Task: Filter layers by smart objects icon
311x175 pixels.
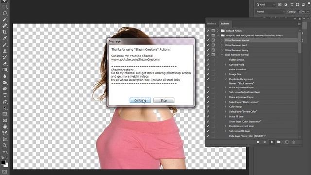Action: pyautogui.click(x=303, y=5)
